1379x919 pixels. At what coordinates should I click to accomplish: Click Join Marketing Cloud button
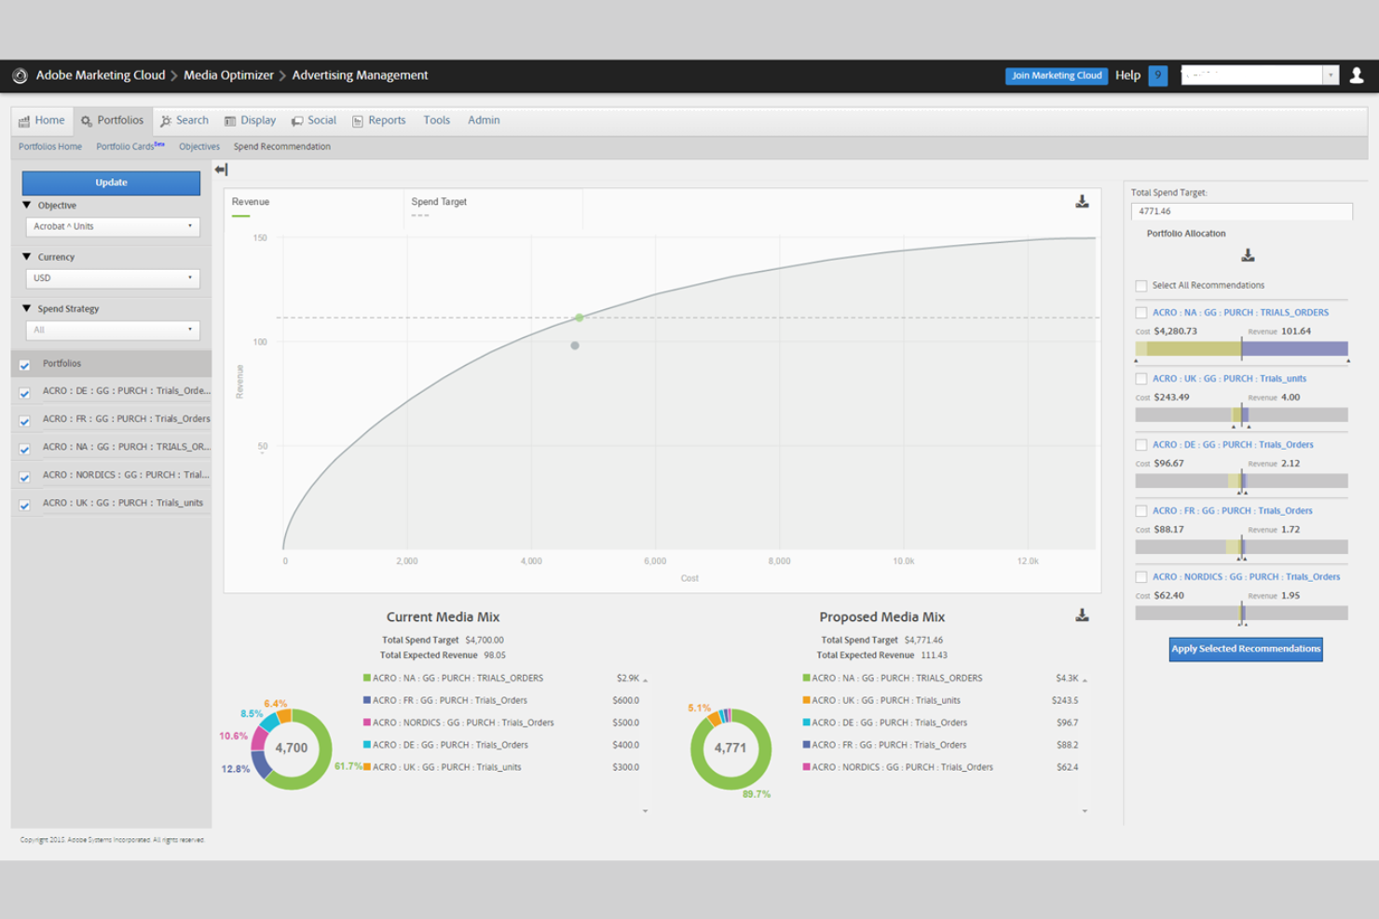click(1057, 75)
